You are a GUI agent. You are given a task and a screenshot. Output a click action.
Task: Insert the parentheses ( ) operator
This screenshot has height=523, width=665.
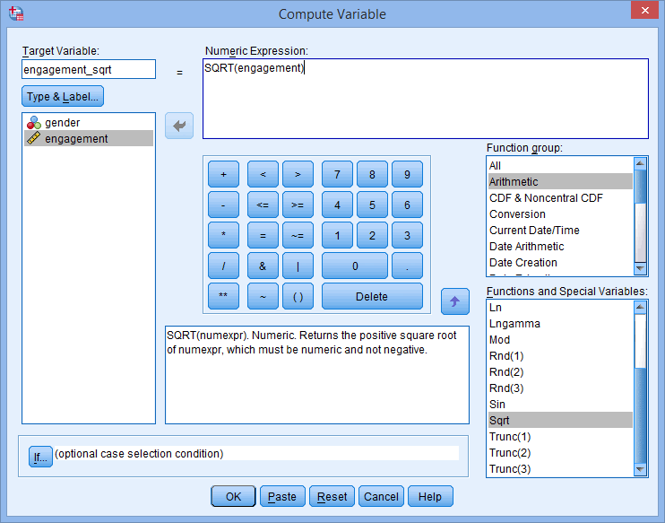pos(298,296)
